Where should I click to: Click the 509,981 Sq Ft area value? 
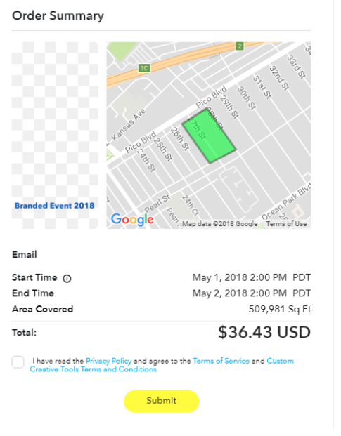280,309
